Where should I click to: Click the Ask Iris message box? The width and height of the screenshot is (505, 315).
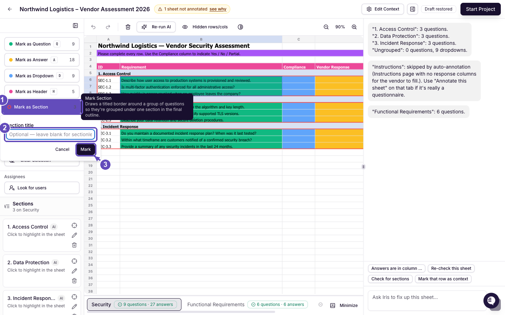(426, 300)
